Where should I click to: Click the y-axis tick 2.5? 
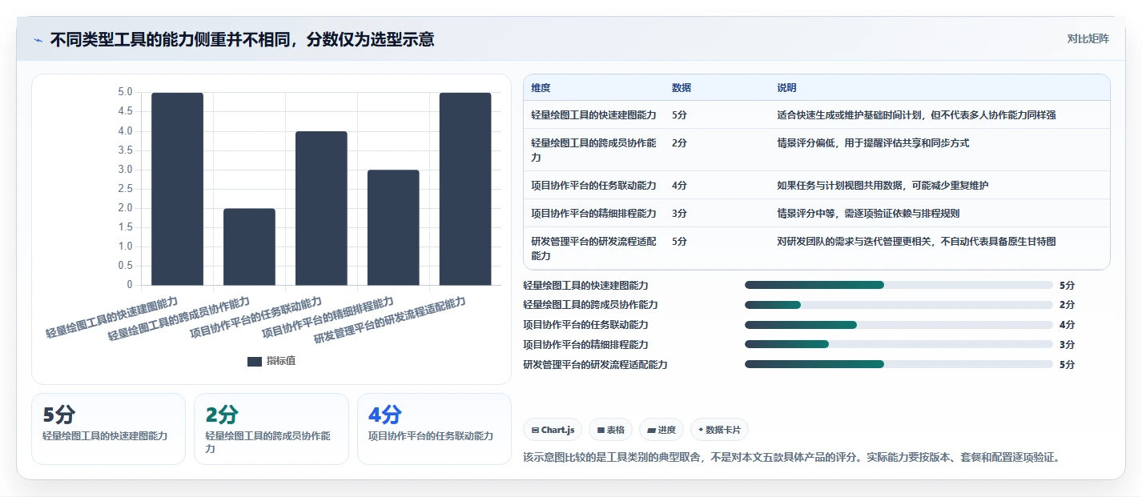(125, 188)
